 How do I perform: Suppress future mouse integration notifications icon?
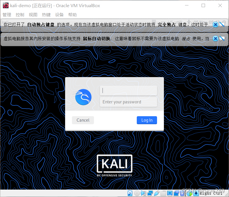pyautogui.click(x=222, y=39)
